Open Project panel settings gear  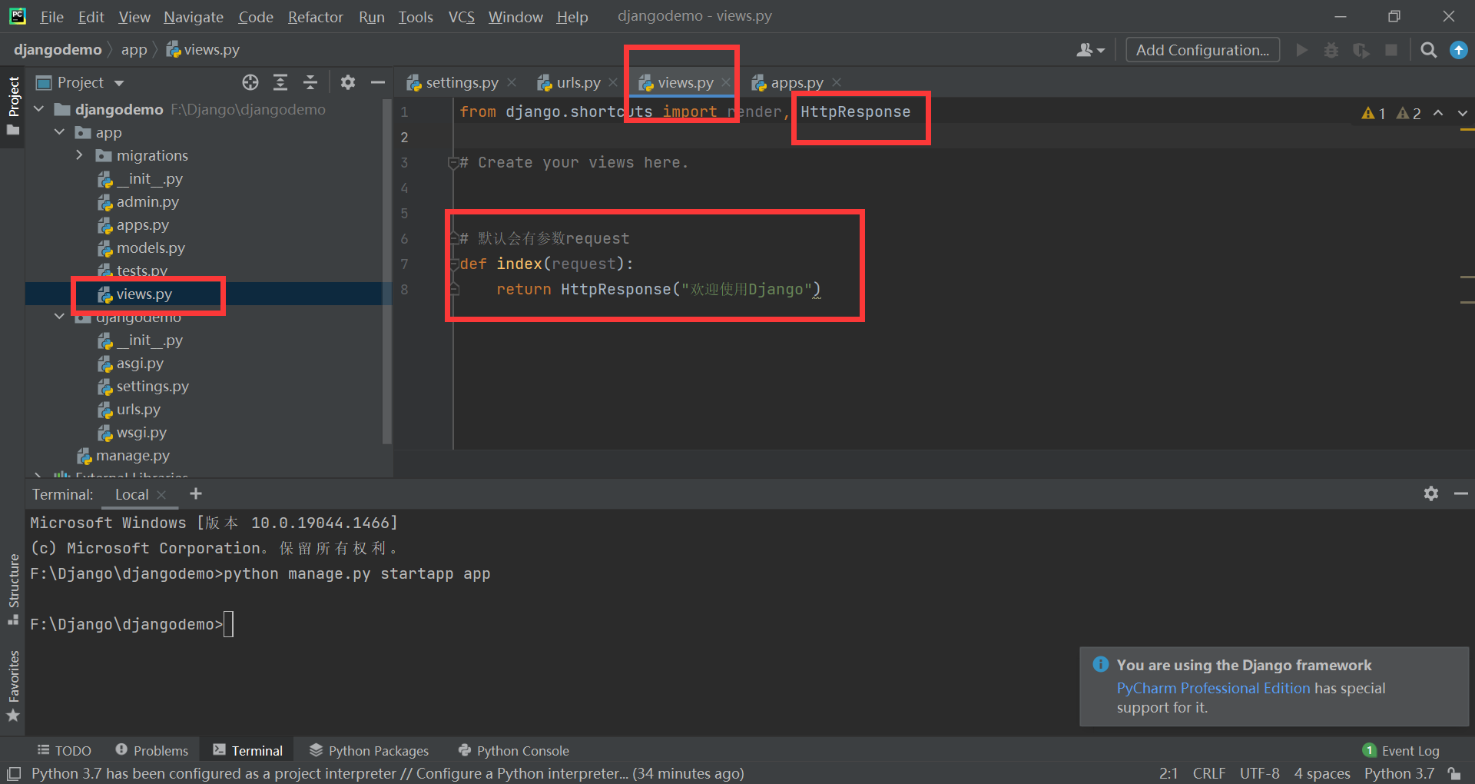[348, 82]
